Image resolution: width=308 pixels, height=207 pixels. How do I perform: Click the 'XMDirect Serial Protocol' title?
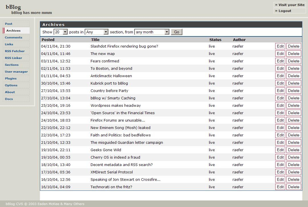[x=112, y=172]
